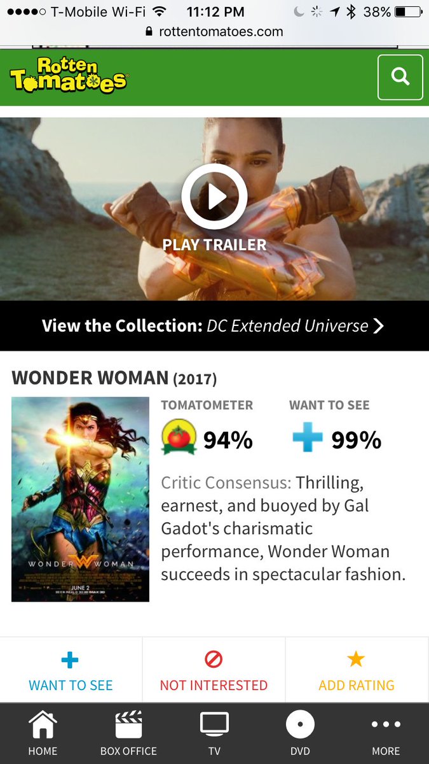This screenshot has width=429, height=764.
Task: Open the DC Extended Universe collection chevron
Action: coord(379,326)
